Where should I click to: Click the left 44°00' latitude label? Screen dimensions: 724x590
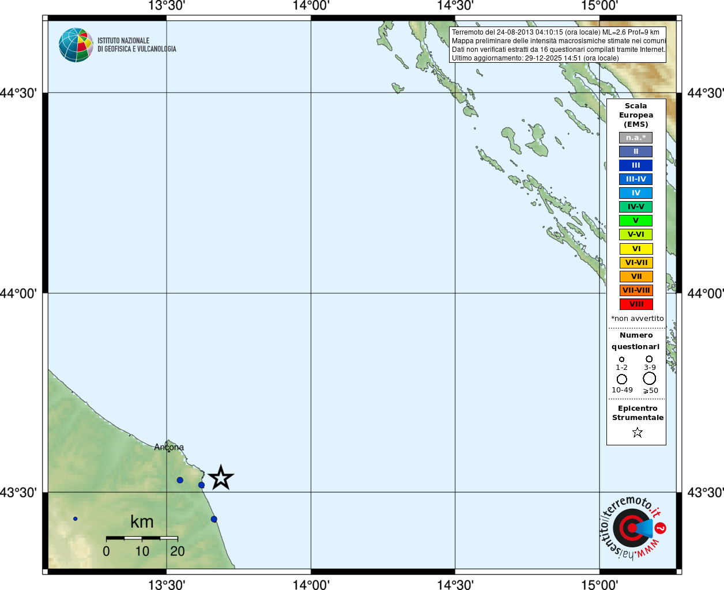18,293
